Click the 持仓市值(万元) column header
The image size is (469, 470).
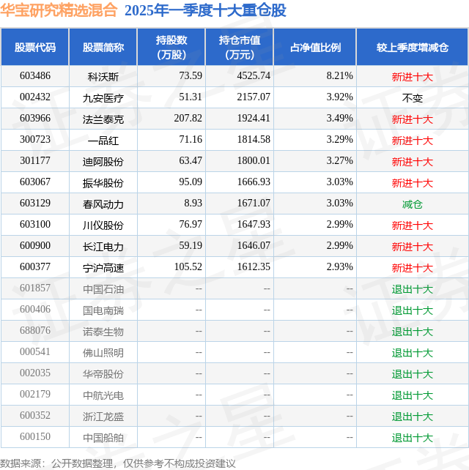tap(240, 48)
